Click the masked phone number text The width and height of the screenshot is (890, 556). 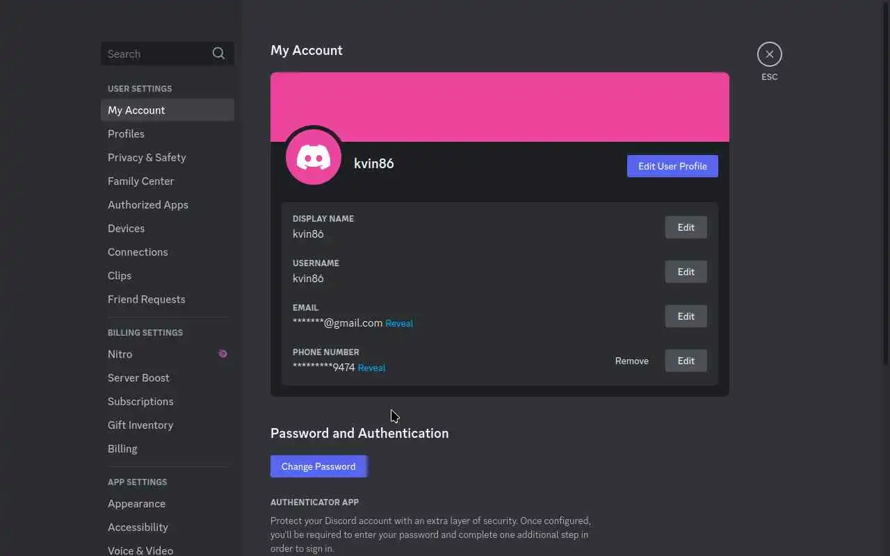[x=324, y=368]
